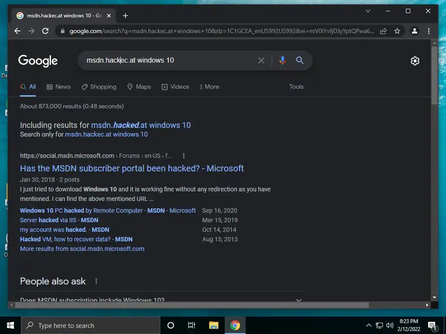Open the notification center icon

[x=432, y=326]
